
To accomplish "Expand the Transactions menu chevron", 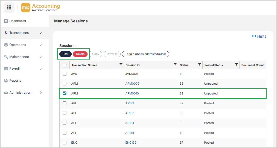I will pos(41,33).
